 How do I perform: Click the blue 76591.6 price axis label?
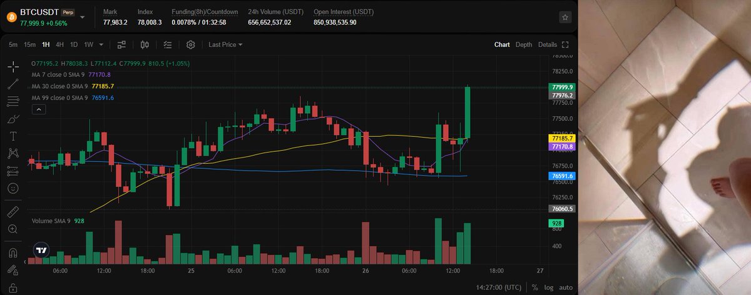pyautogui.click(x=561, y=176)
